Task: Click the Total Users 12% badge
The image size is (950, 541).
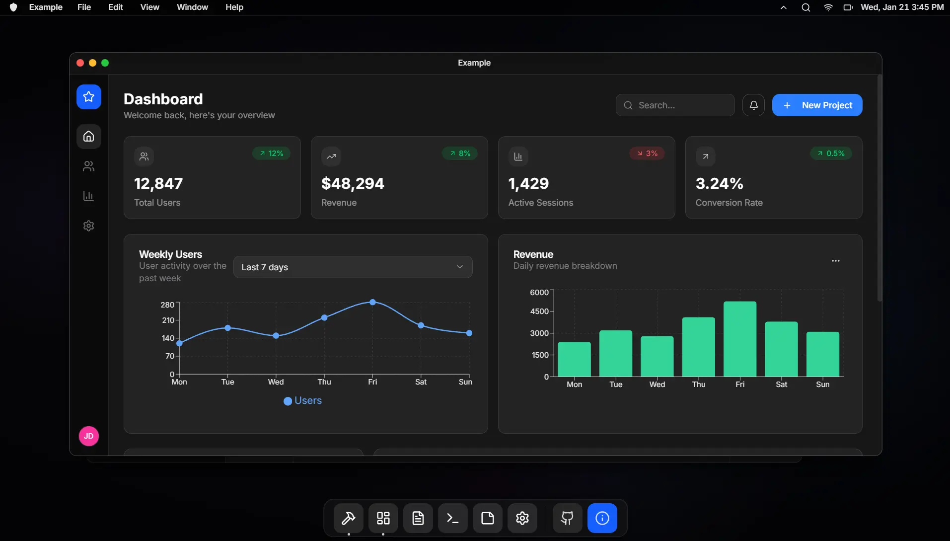Action: coord(271,153)
